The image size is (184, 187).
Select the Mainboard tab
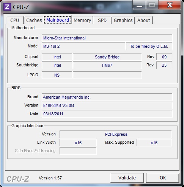[x=58, y=20]
